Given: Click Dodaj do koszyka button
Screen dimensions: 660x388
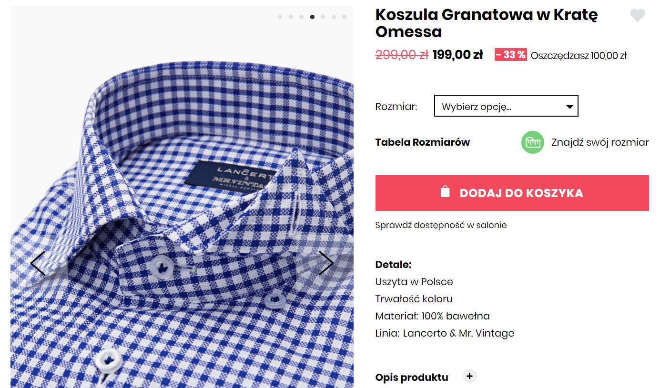Looking at the screenshot, I should point(512,193).
